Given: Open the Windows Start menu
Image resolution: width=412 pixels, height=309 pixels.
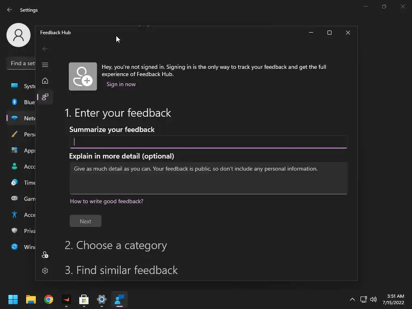Looking at the screenshot, I should pos(13,299).
